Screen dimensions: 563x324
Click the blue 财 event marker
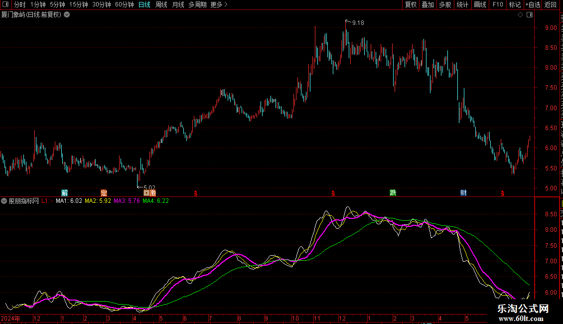point(463,193)
